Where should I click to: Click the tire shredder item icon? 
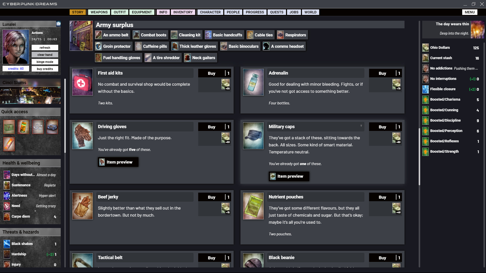click(x=148, y=57)
